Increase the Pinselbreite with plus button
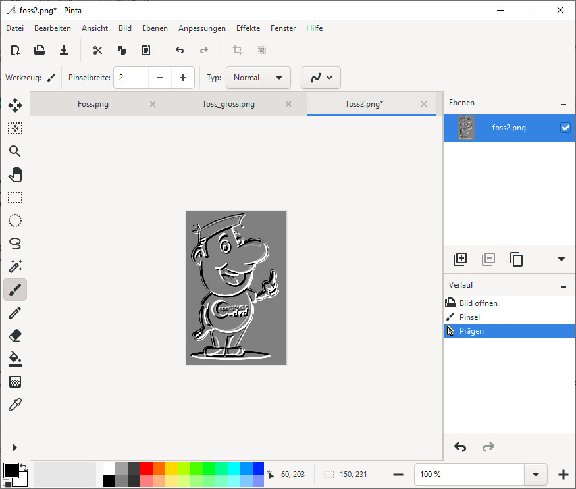This screenshot has height=489, width=576. coord(182,78)
